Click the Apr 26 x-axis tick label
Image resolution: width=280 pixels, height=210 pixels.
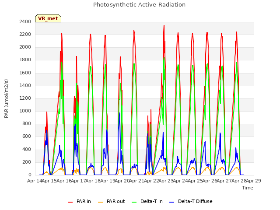(x=210, y=181)
